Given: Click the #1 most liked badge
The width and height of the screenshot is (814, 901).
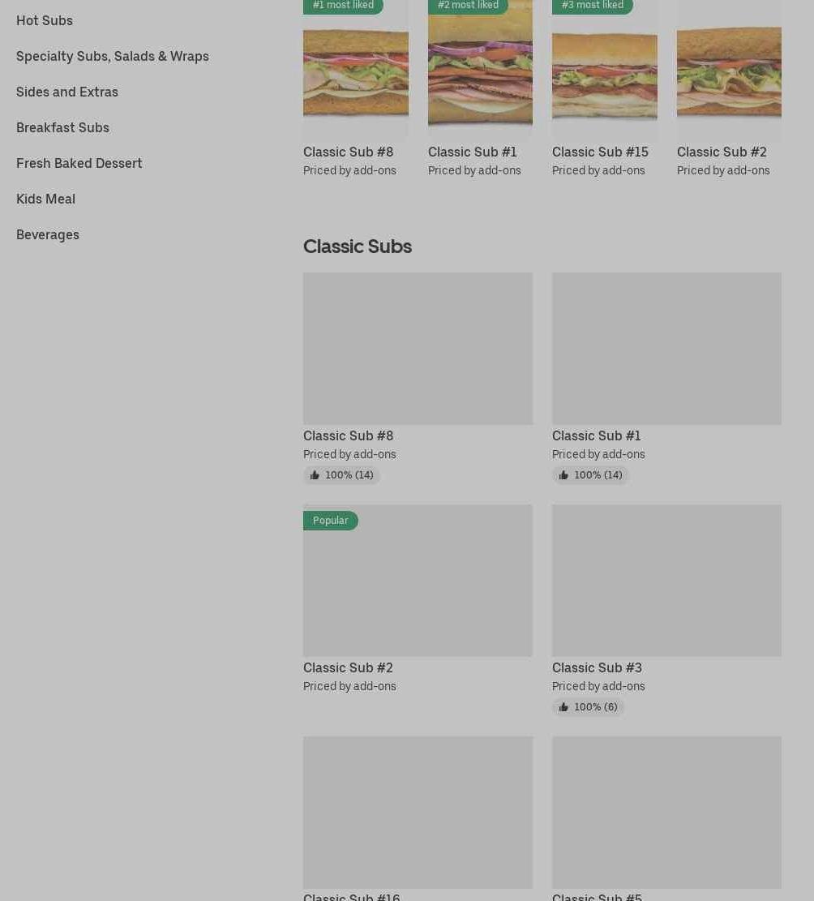Looking at the screenshot, I should click(343, 6).
